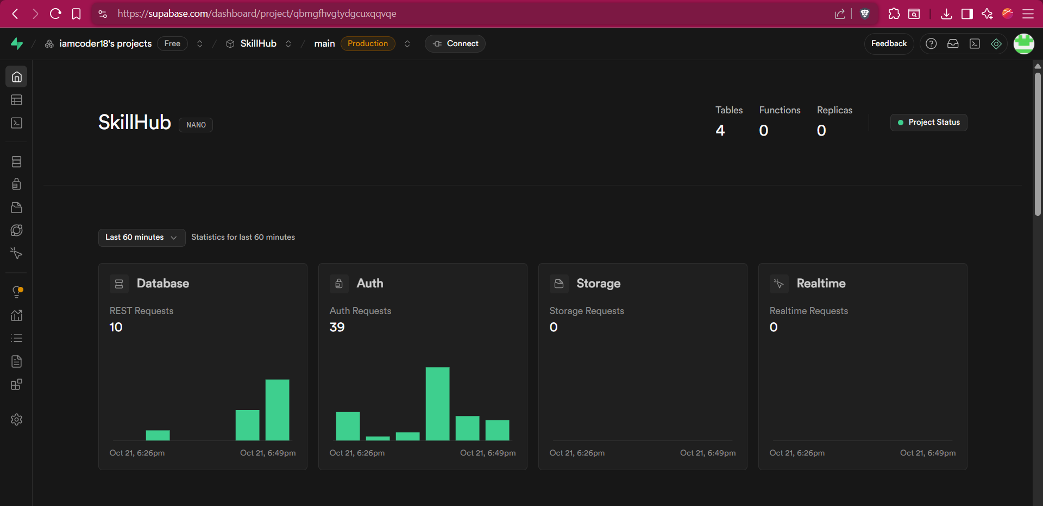The height and width of the screenshot is (506, 1043).
Task: Open the Database section in sidebar
Action: tap(17, 162)
